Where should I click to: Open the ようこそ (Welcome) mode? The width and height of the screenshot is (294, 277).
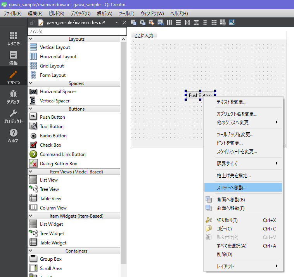13,38
